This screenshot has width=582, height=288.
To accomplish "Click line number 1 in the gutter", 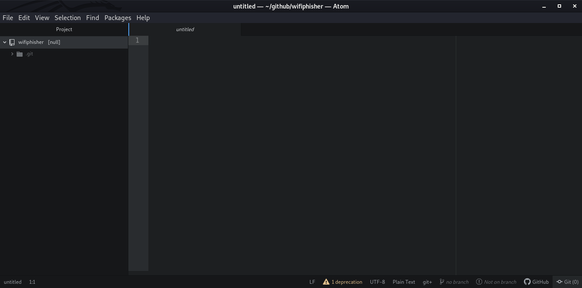I will pos(137,40).
